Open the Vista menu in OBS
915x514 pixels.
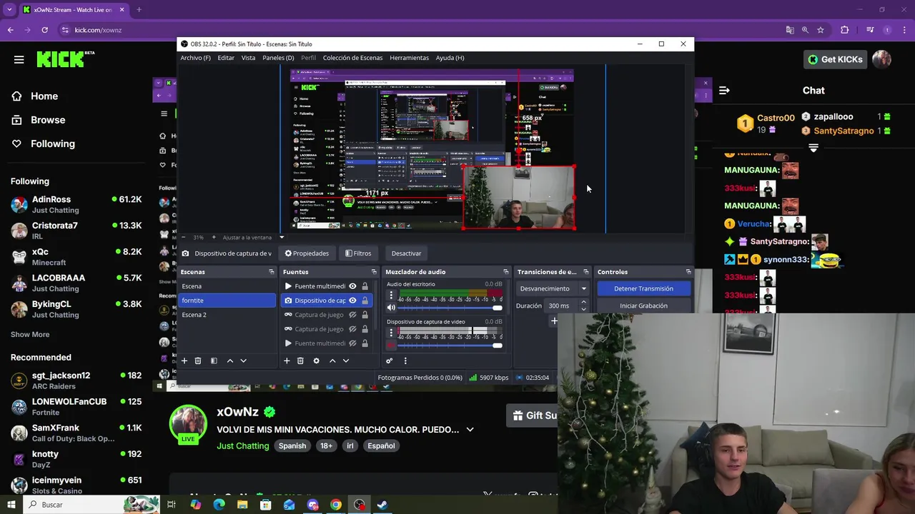248,58
